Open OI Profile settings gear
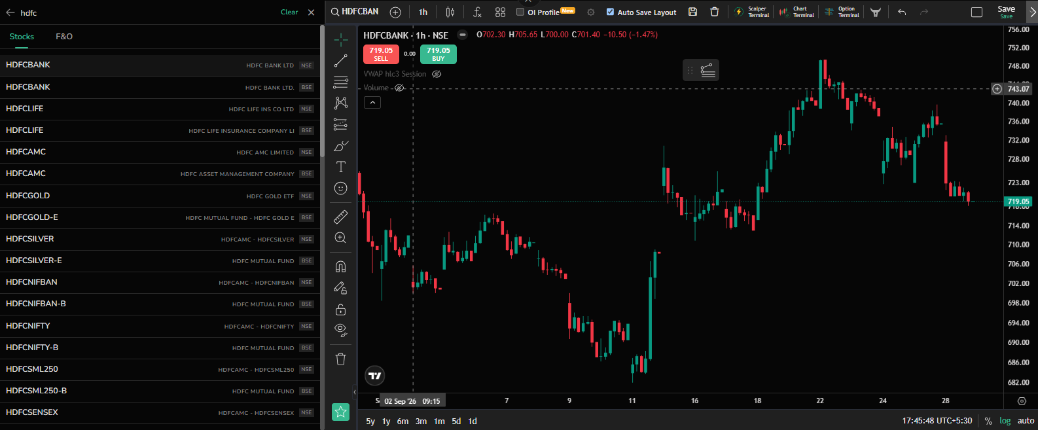Image resolution: width=1038 pixels, height=430 pixels. 591,12
